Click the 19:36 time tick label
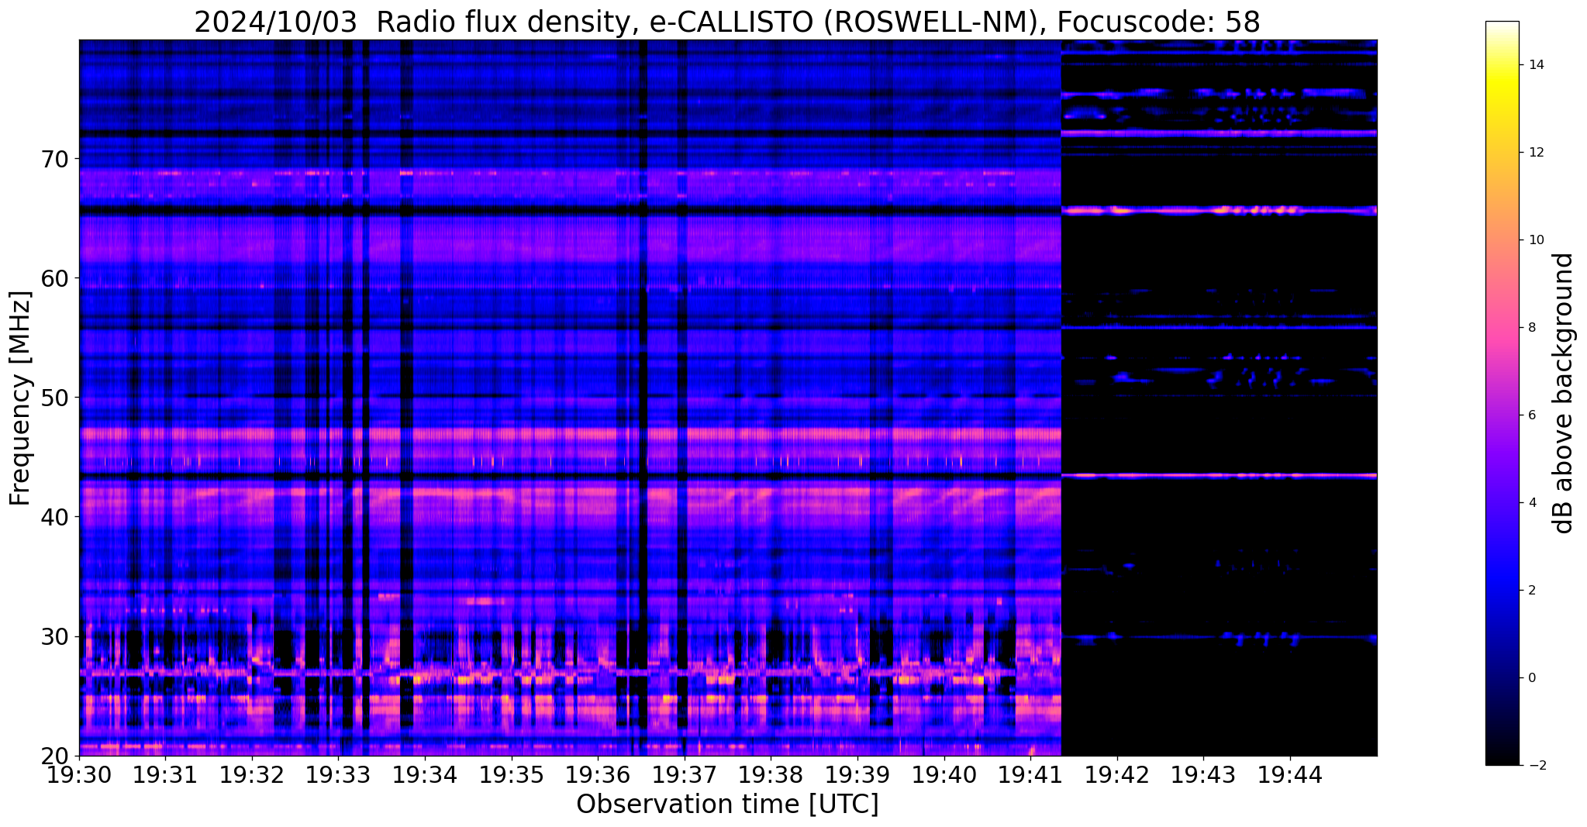The width and height of the screenshot is (1587, 827). pos(598,774)
